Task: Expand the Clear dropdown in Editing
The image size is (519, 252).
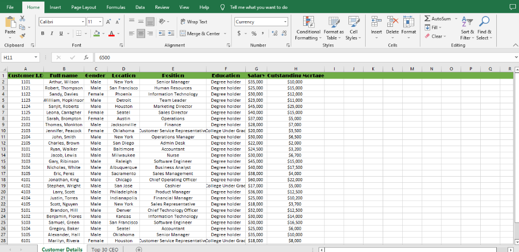Action: tap(445, 37)
